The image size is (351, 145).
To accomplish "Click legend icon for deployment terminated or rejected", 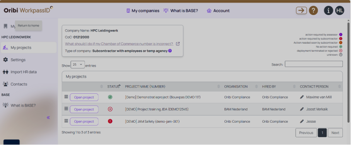I will pos(341,51).
